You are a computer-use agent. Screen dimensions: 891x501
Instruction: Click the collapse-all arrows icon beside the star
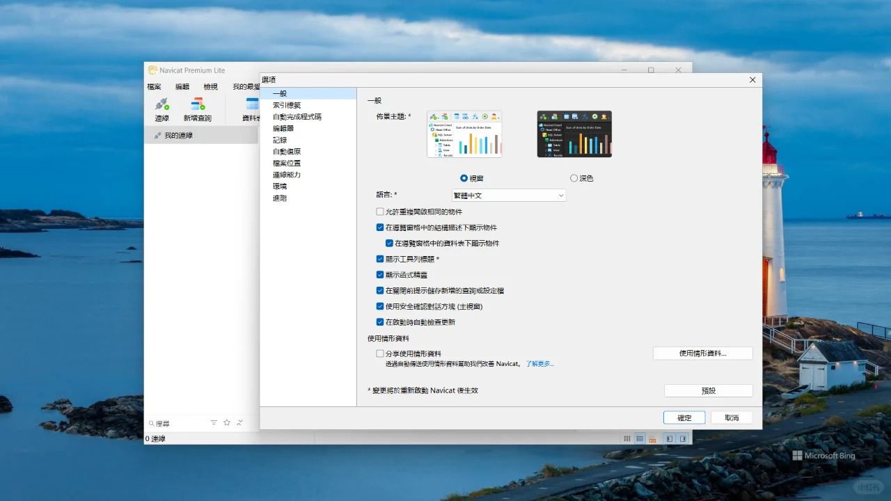pos(239,422)
